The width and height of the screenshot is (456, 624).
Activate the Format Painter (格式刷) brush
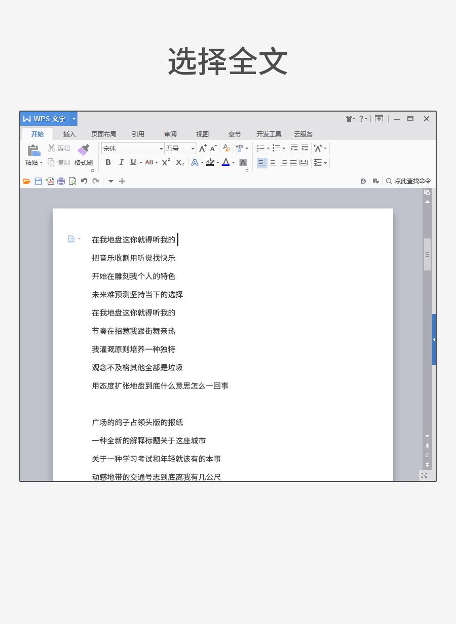coord(84,150)
